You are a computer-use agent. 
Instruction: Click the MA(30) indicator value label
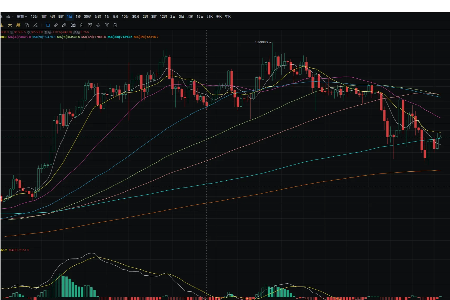[x=19, y=37]
